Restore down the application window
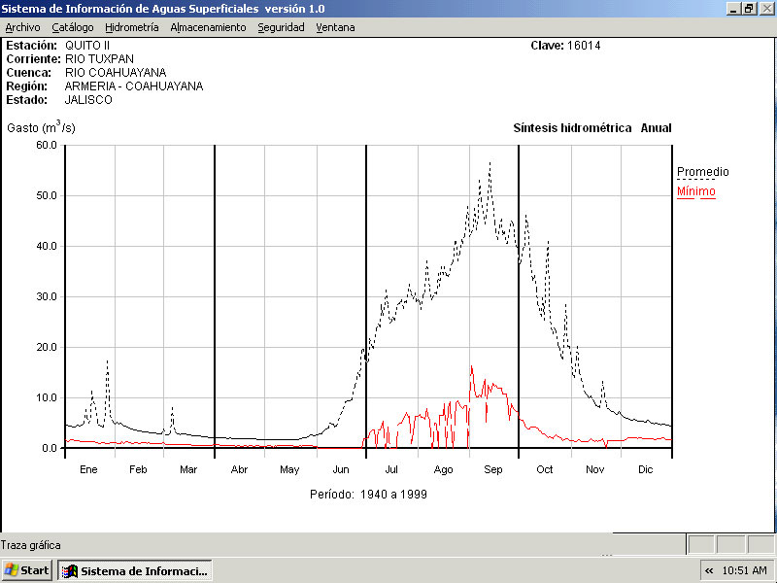 (x=749, y=8)
